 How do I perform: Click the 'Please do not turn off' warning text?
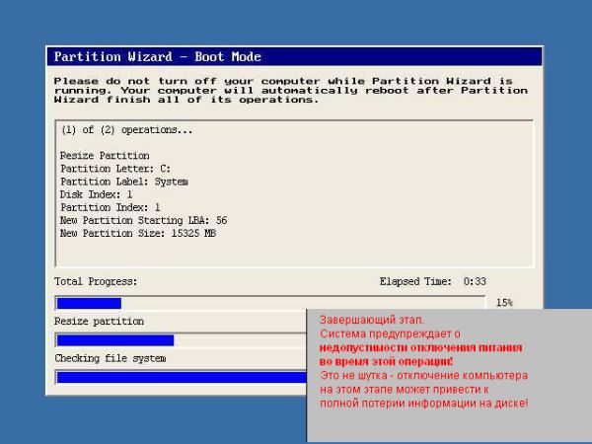291,90
